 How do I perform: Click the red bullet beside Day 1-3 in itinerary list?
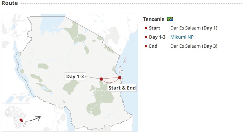146,37
